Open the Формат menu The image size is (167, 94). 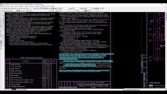pyautogui.click(x=21, y=6)
